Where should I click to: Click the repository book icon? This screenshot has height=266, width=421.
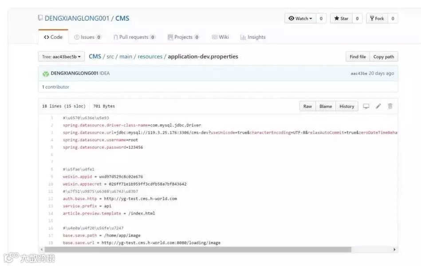coord(40,18)
